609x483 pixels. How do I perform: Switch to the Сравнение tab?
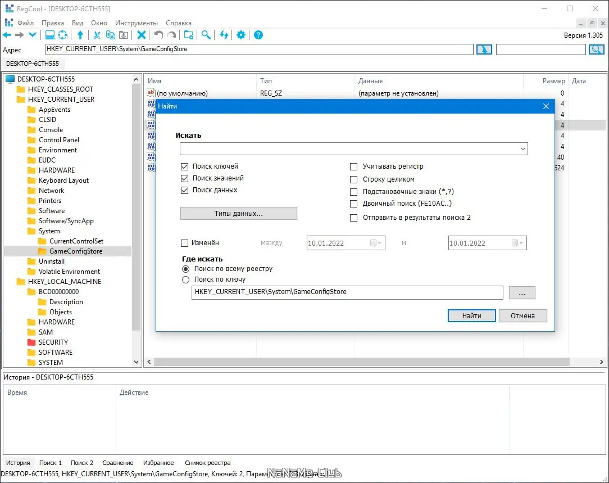(x=118, y=463)
